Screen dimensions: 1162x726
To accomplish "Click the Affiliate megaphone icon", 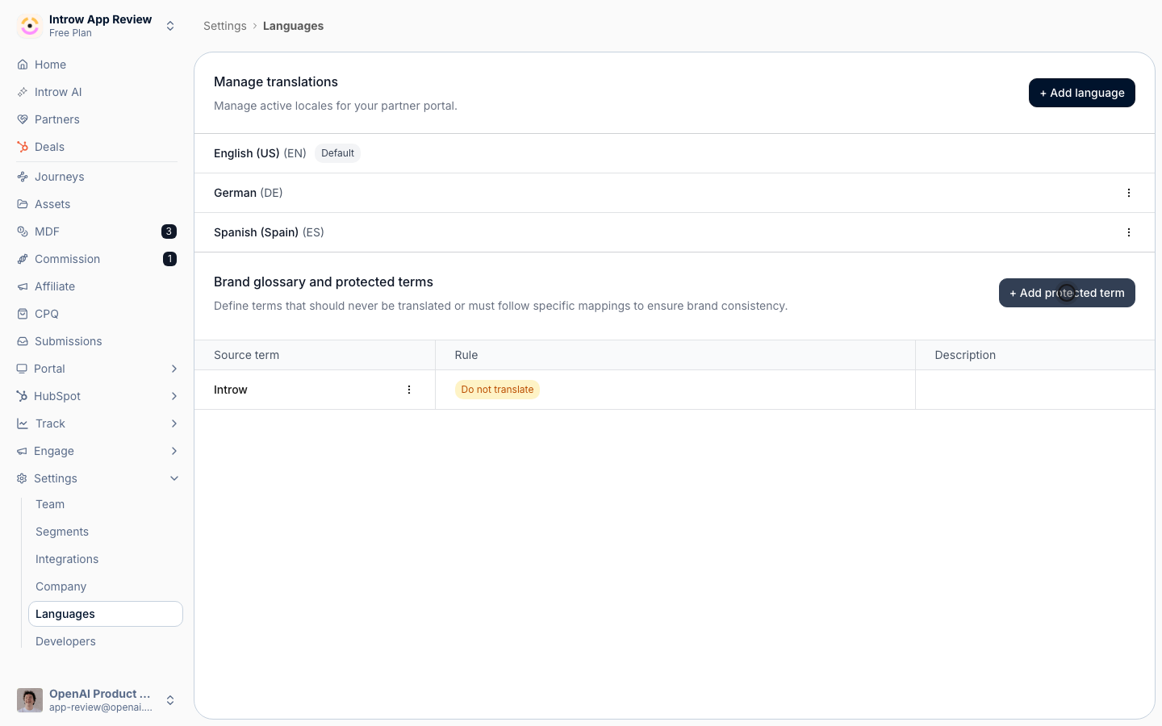I will point(23,286).
